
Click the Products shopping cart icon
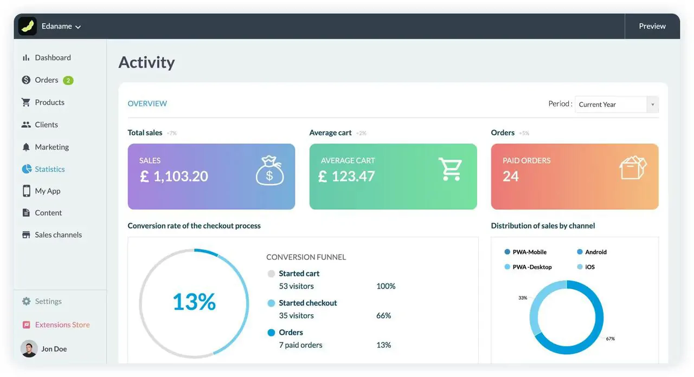[26, 102]
